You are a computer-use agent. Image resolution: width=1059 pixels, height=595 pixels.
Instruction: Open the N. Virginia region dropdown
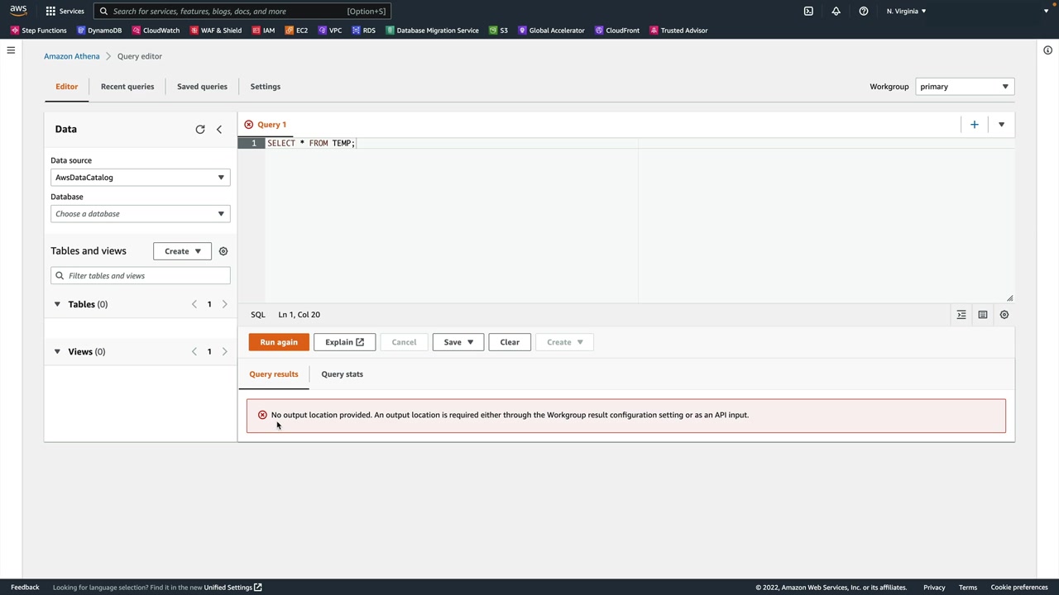pos(906,11)
